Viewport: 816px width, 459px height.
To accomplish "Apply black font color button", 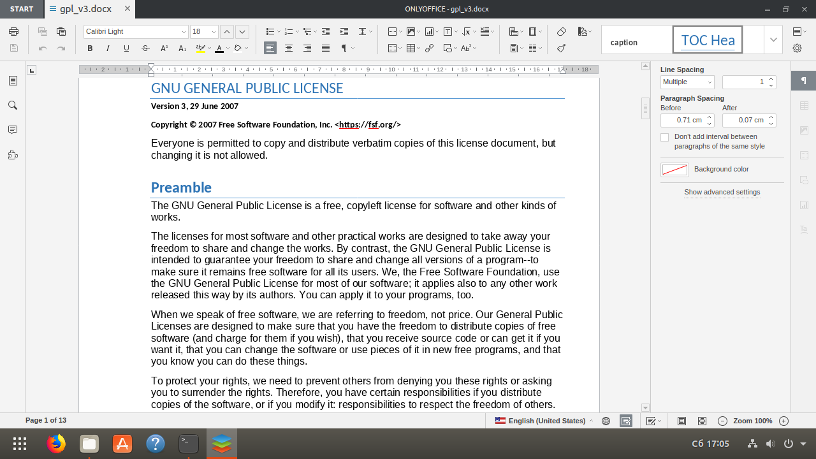I will [219, 48].
